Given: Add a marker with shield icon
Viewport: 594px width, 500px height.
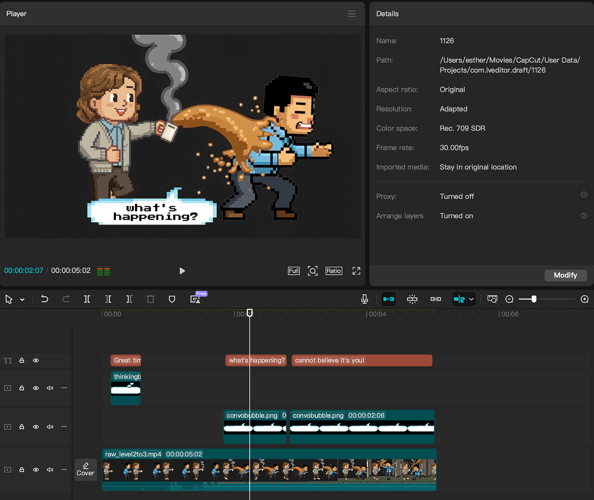Looking at the screenshot, I should click(x=172, y=299).
